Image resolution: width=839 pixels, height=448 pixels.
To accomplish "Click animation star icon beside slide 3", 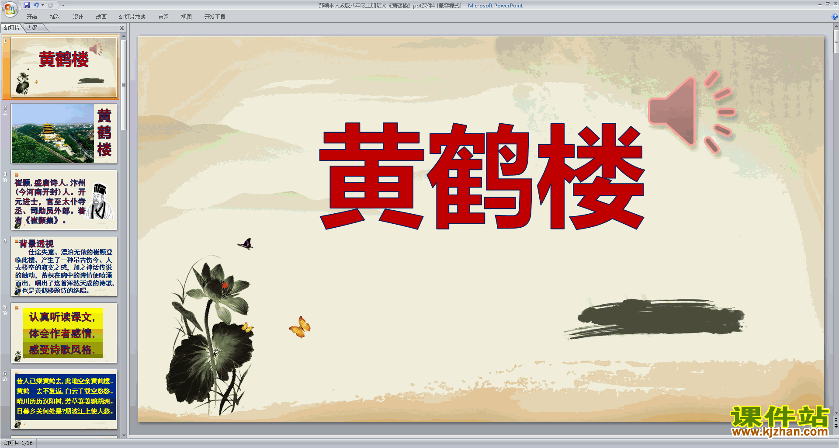I will (5, 180).
